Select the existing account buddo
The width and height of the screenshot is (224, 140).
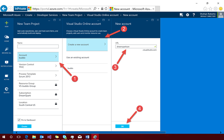pos(87,68)
